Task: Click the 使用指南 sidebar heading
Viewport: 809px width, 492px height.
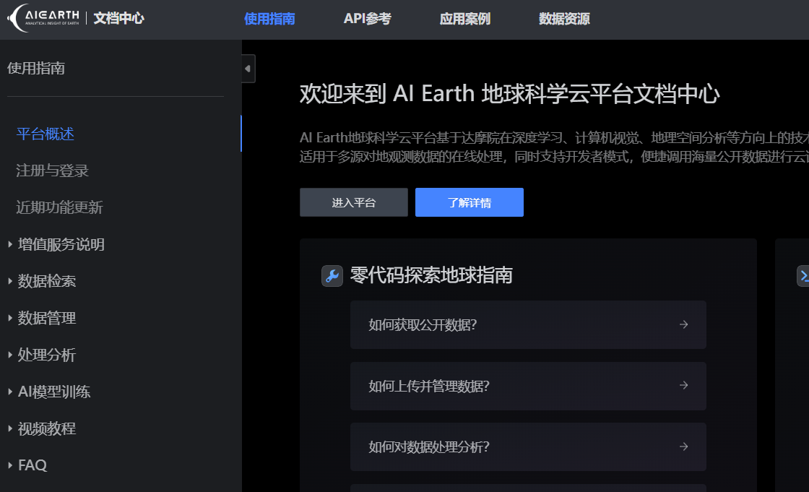Action: click(36, 68)
